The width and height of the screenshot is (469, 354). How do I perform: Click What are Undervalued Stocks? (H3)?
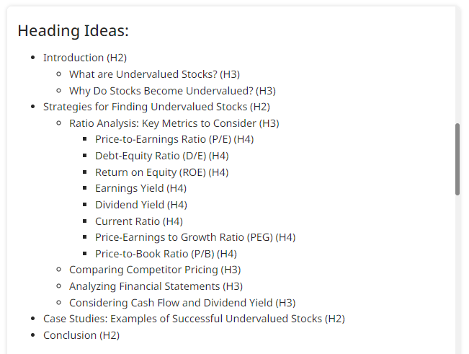[x=154, y=74]
